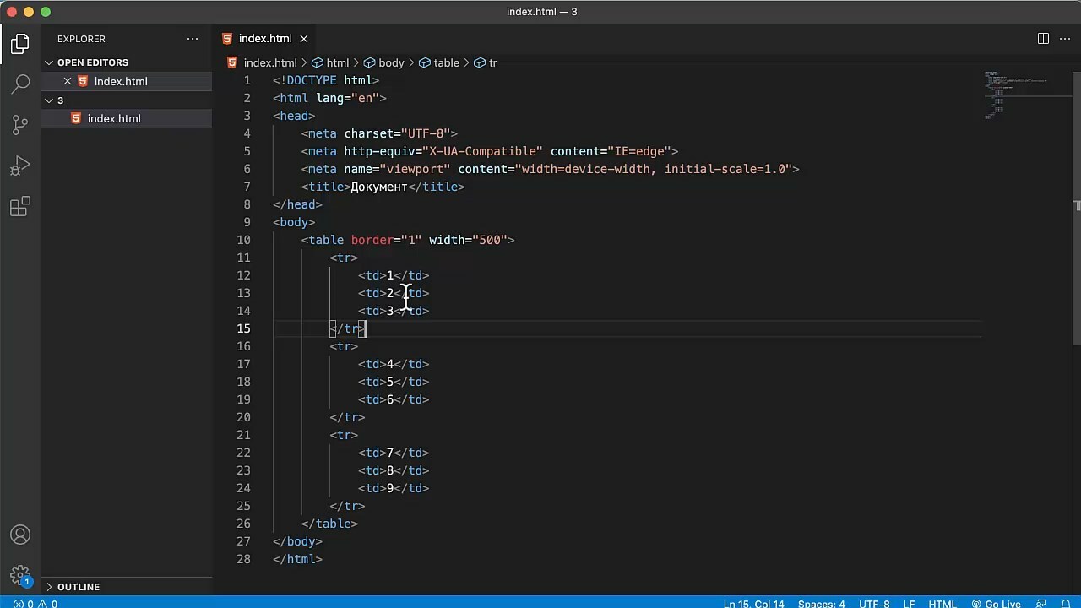The image size is (1081, 608).
Task: Close index.html in Open Editors list
Action: click(68, 81)
